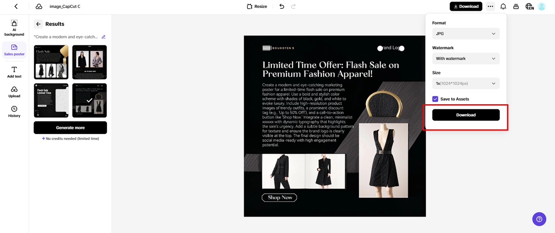Select the Brand Logo text on the poster
The image size is (555, 233).
[x=391, y=48]
